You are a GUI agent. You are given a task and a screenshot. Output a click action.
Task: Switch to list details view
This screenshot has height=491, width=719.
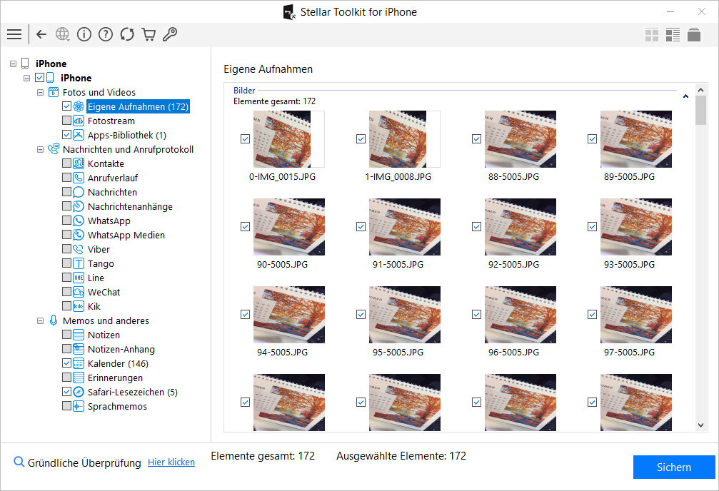(672, 35)
